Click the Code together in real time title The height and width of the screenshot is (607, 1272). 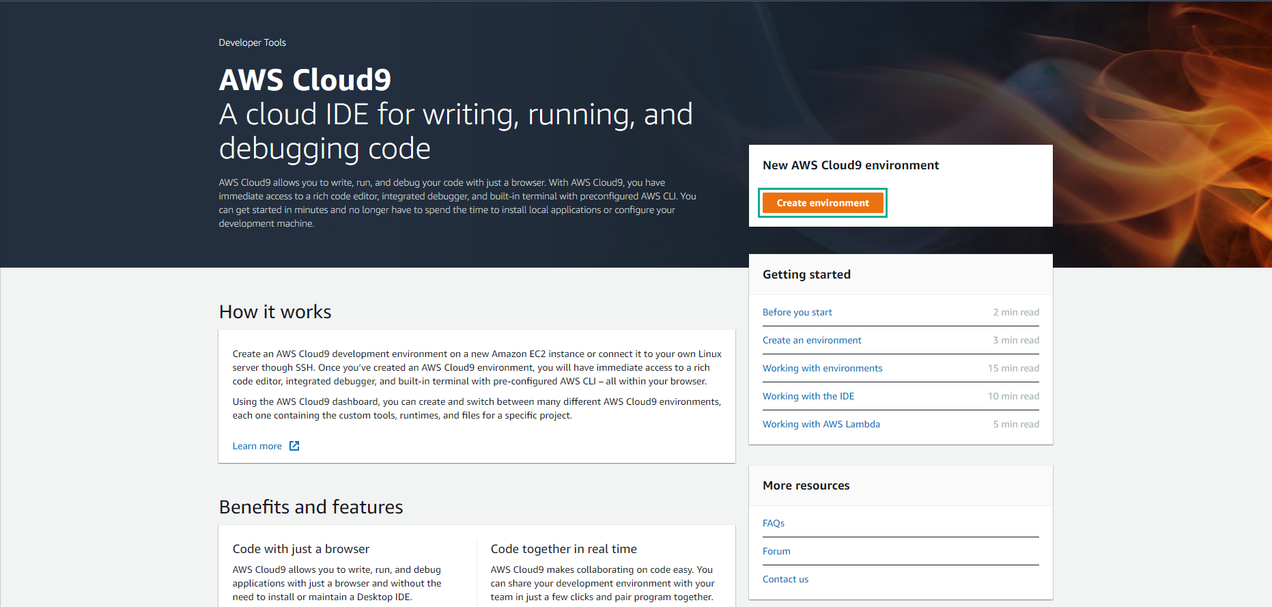pyautogui.click(x=563, y=549)
